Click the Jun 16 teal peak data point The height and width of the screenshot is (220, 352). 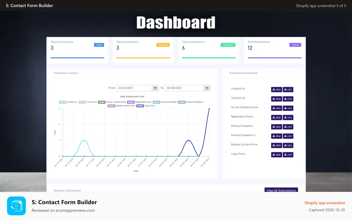pos(84,141)
